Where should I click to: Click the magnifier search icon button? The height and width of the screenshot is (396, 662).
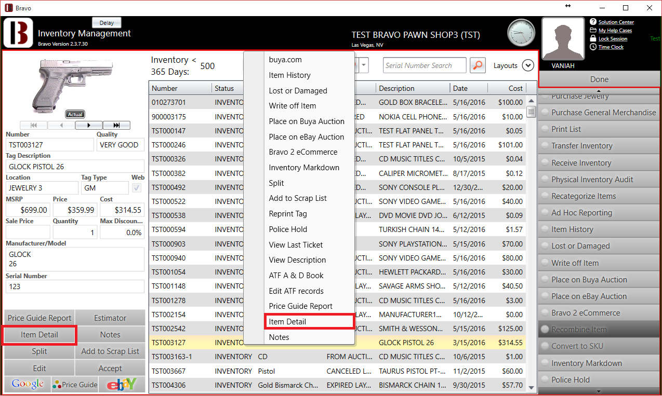click(478, 65)
